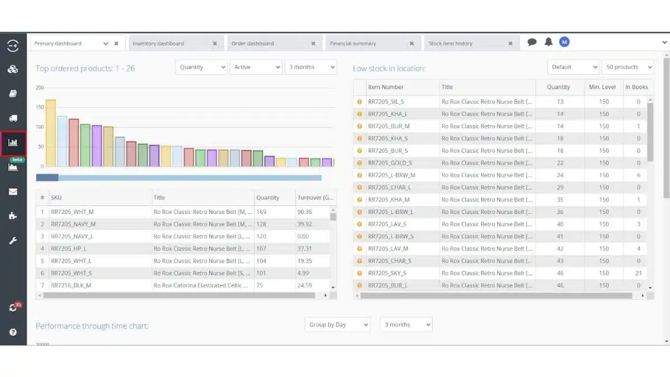Open the Orders book sidebar icon
670x377 pixels.
[13, 94]
